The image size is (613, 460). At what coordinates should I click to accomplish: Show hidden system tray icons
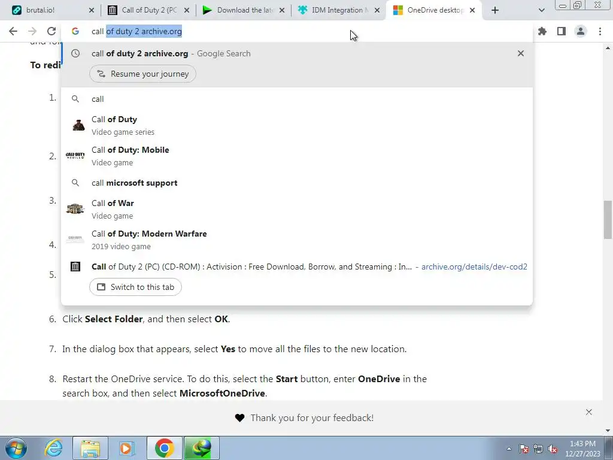[509, 449]
